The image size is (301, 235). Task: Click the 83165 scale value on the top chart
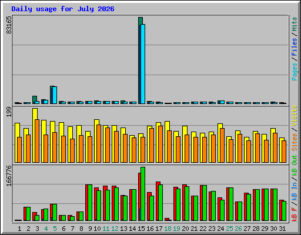click(9, 25)
